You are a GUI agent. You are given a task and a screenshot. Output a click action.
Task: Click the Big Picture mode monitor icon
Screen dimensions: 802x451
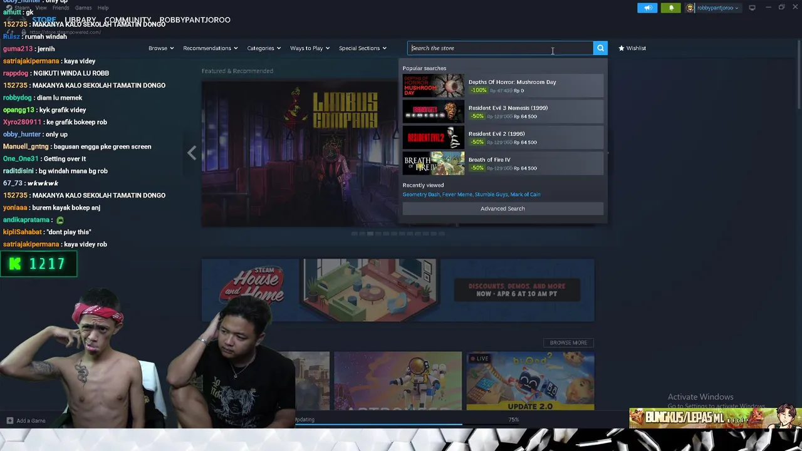752,8
